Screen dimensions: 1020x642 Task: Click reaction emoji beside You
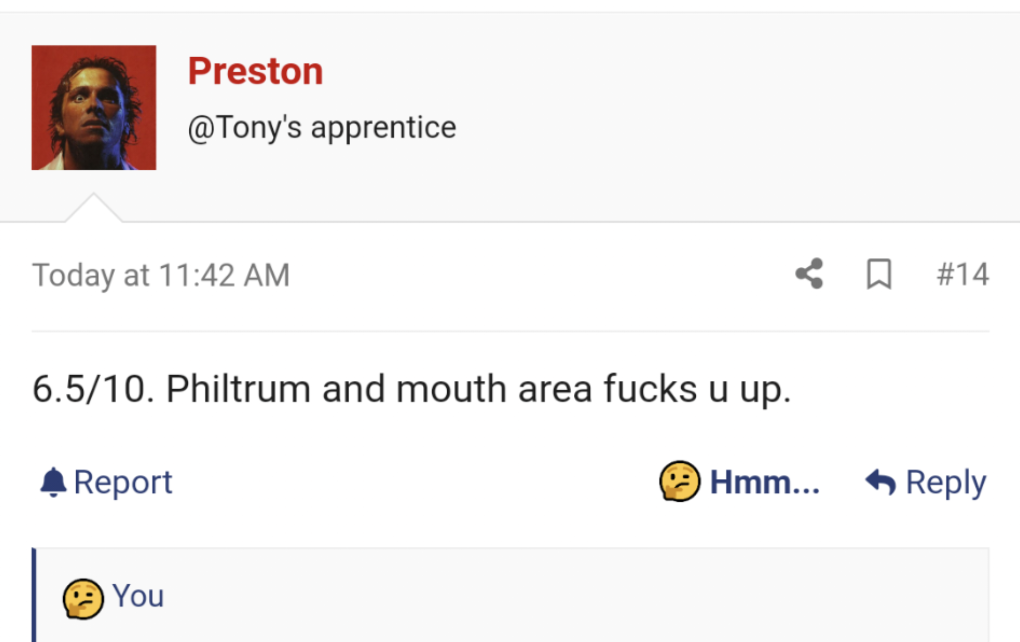pos(83,599)
